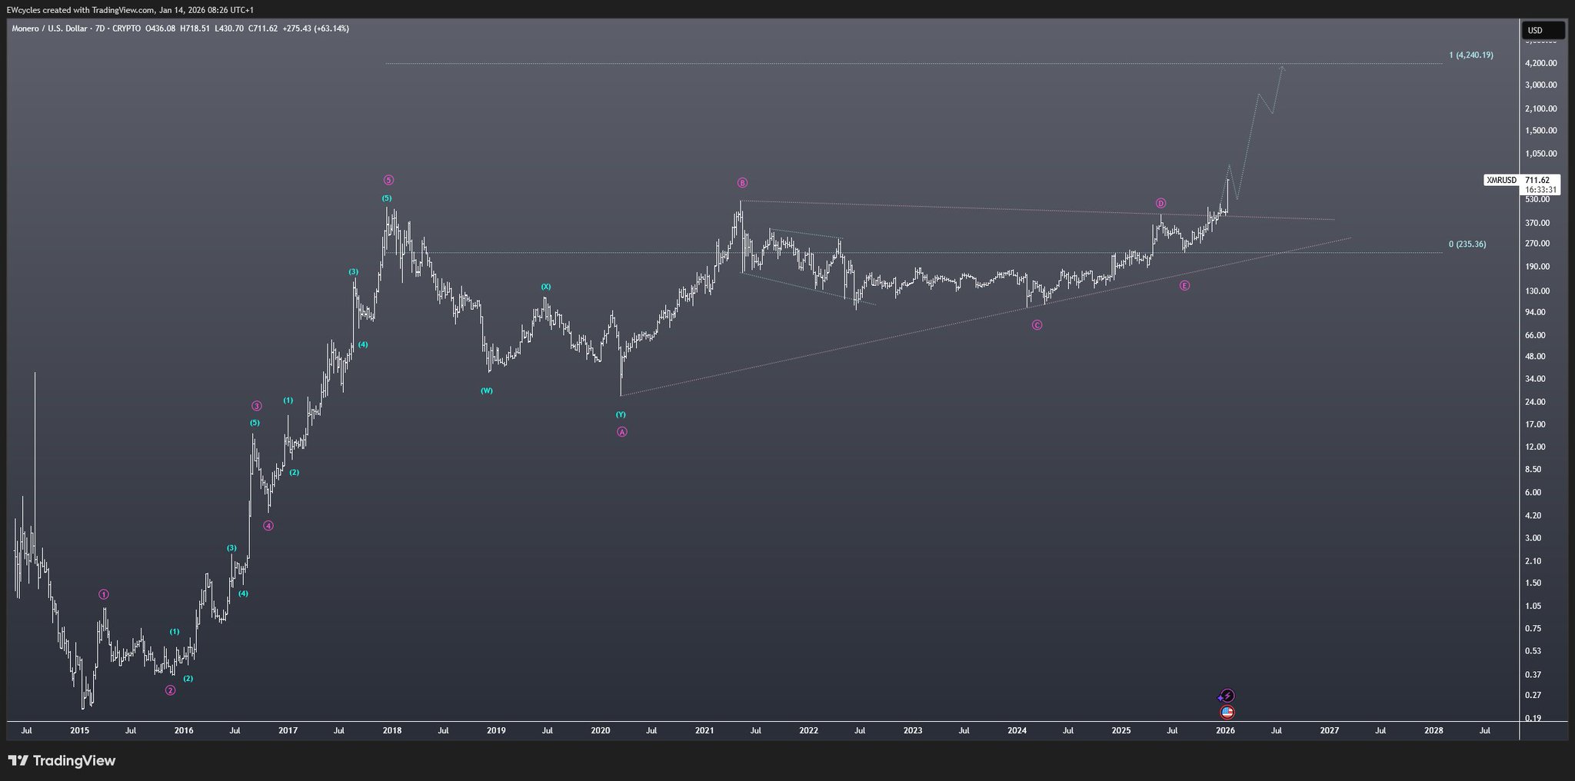Screen dimensions: 1575x781
Task: Click "2024" on the time axis
Action: [x=1017, y=731]
